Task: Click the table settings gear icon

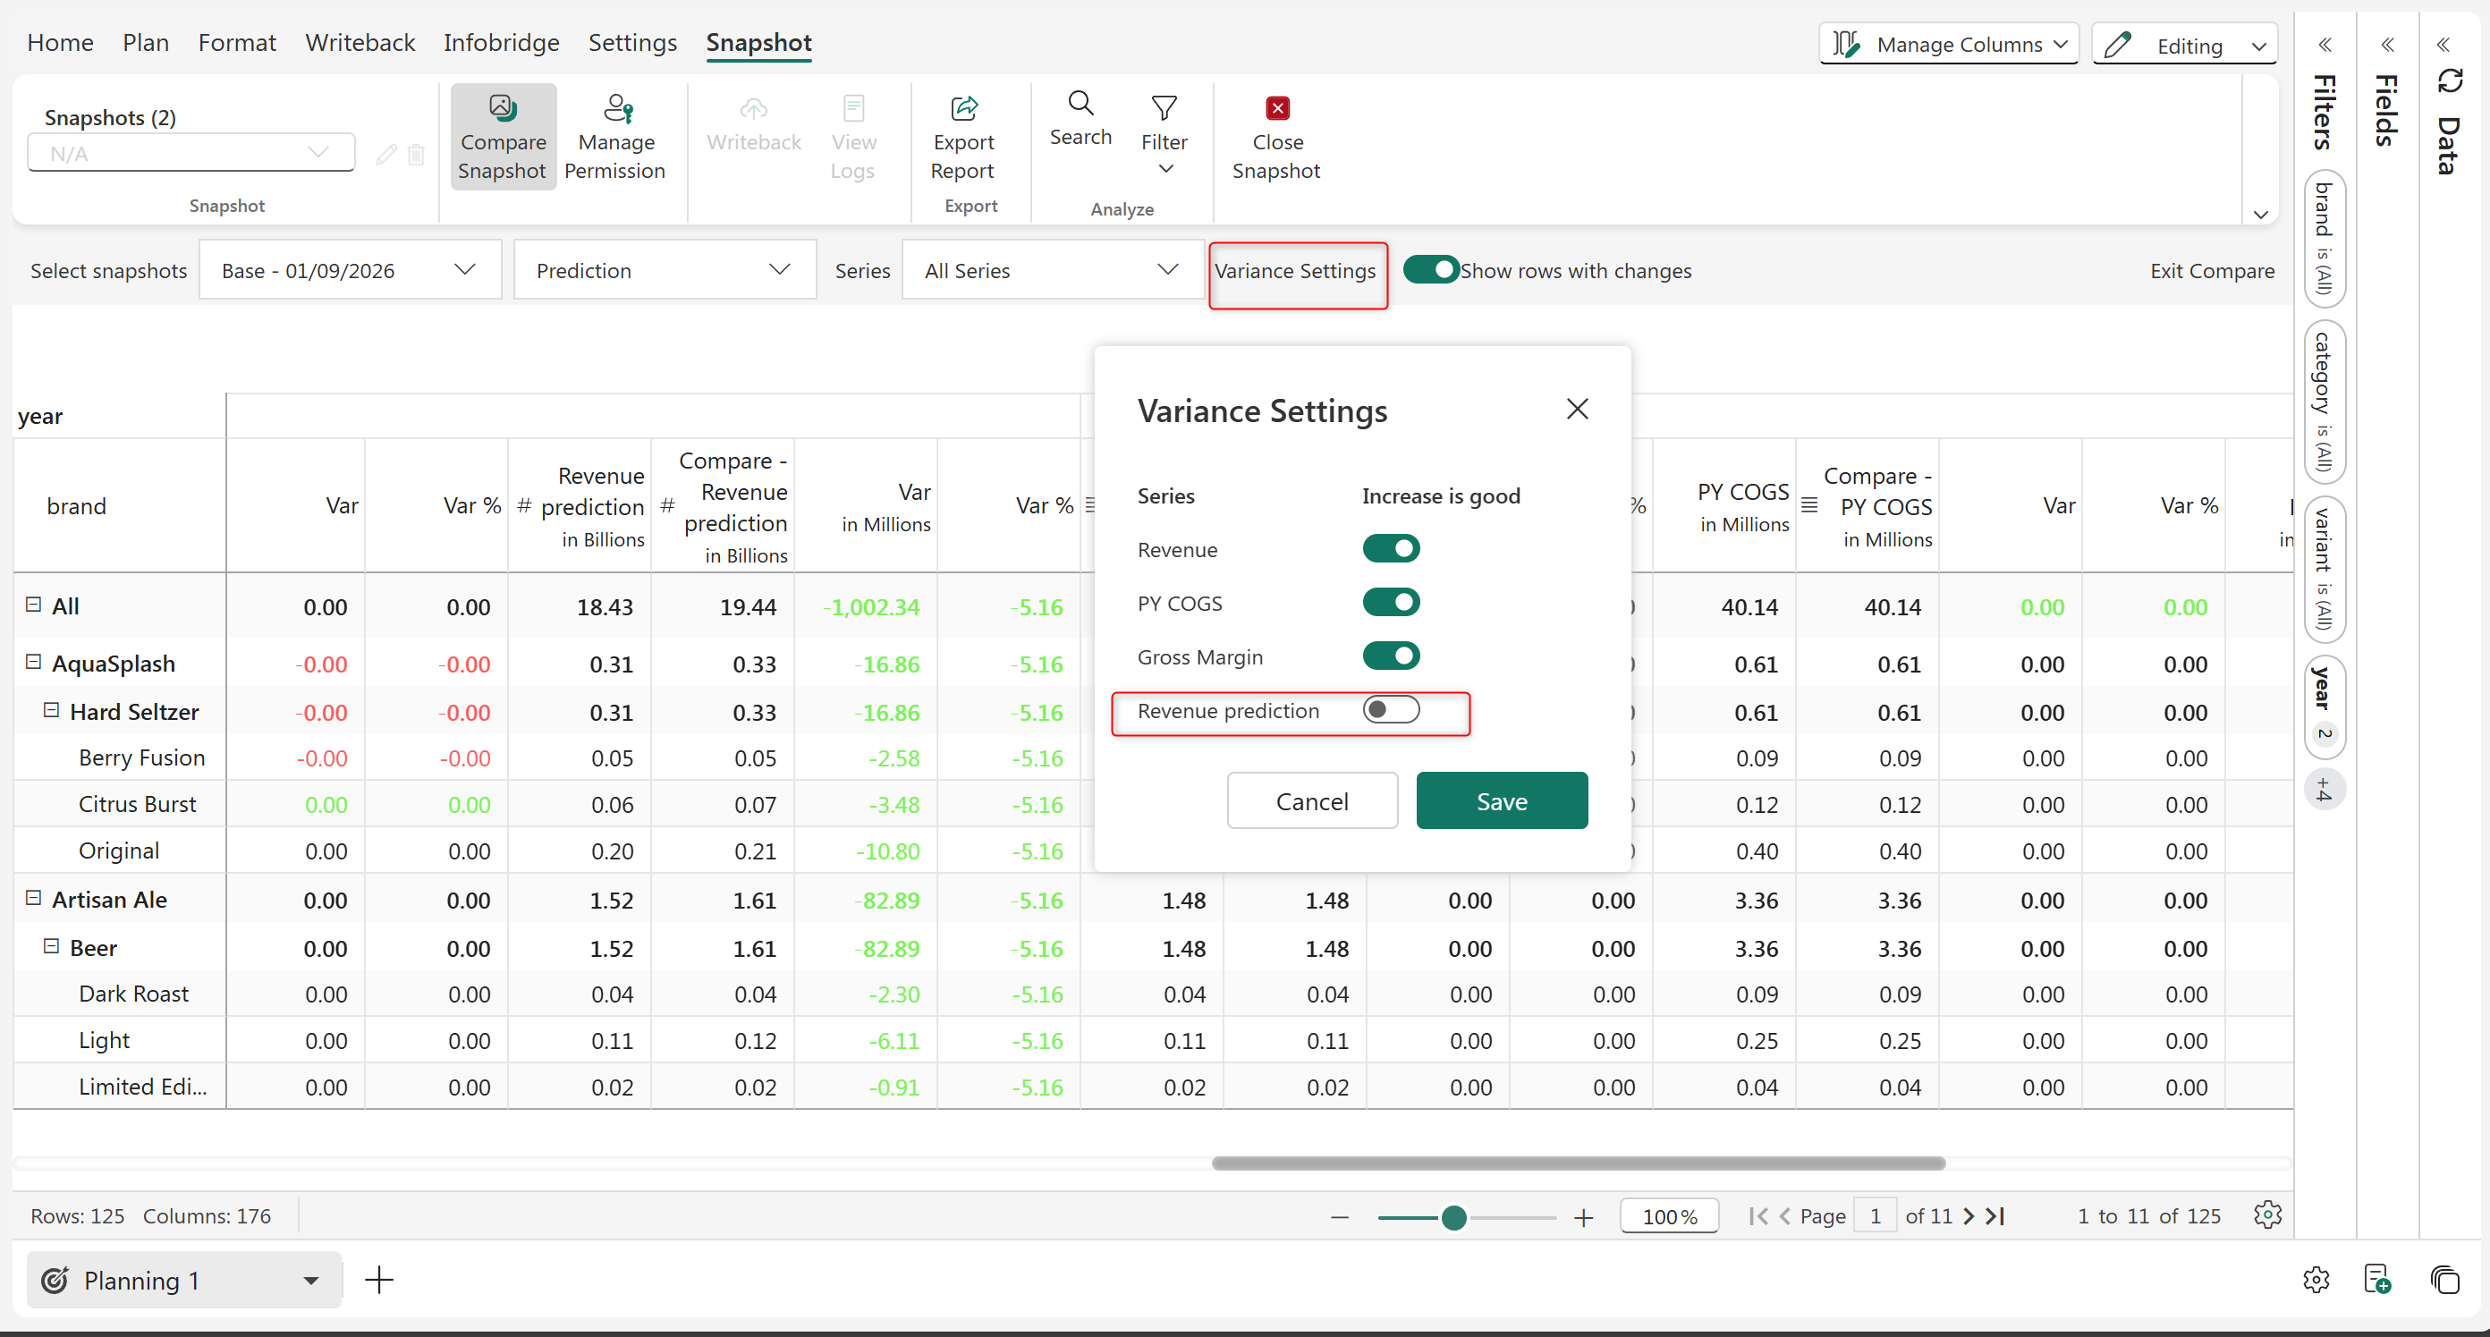Action: (x=2266, y=1215)
